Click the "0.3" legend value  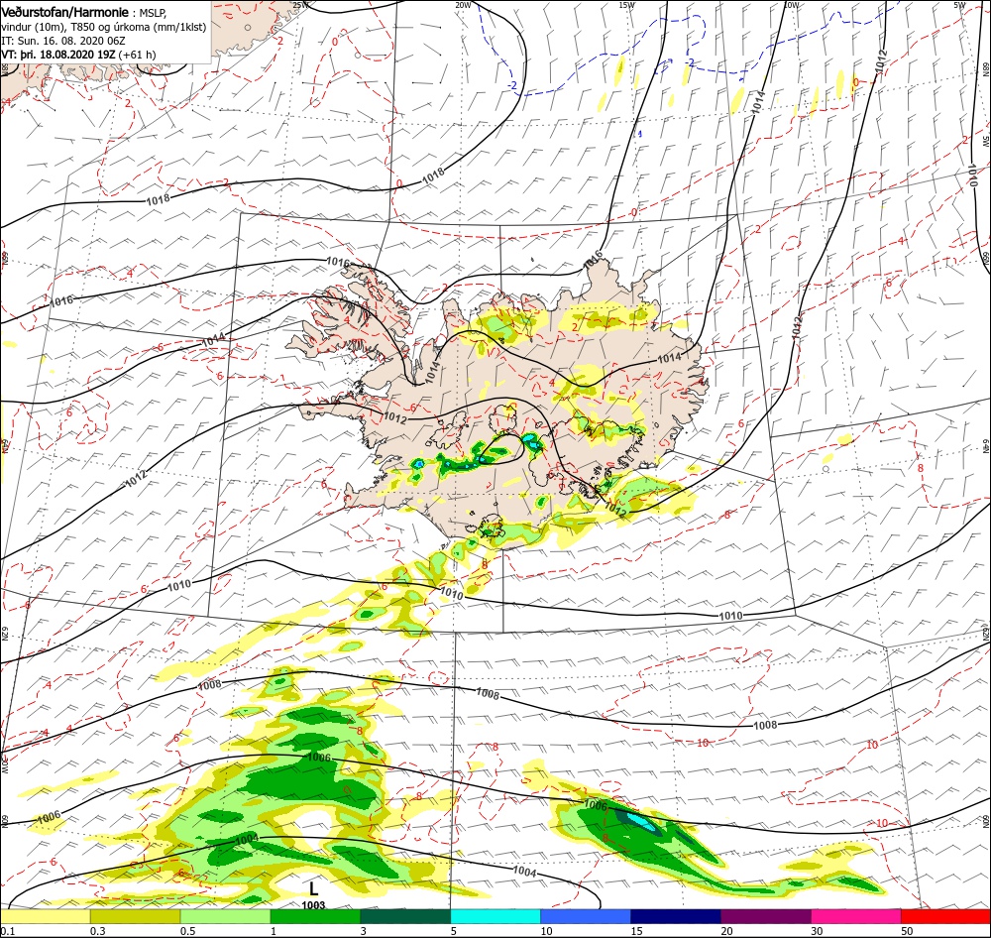tap(98, 931)
